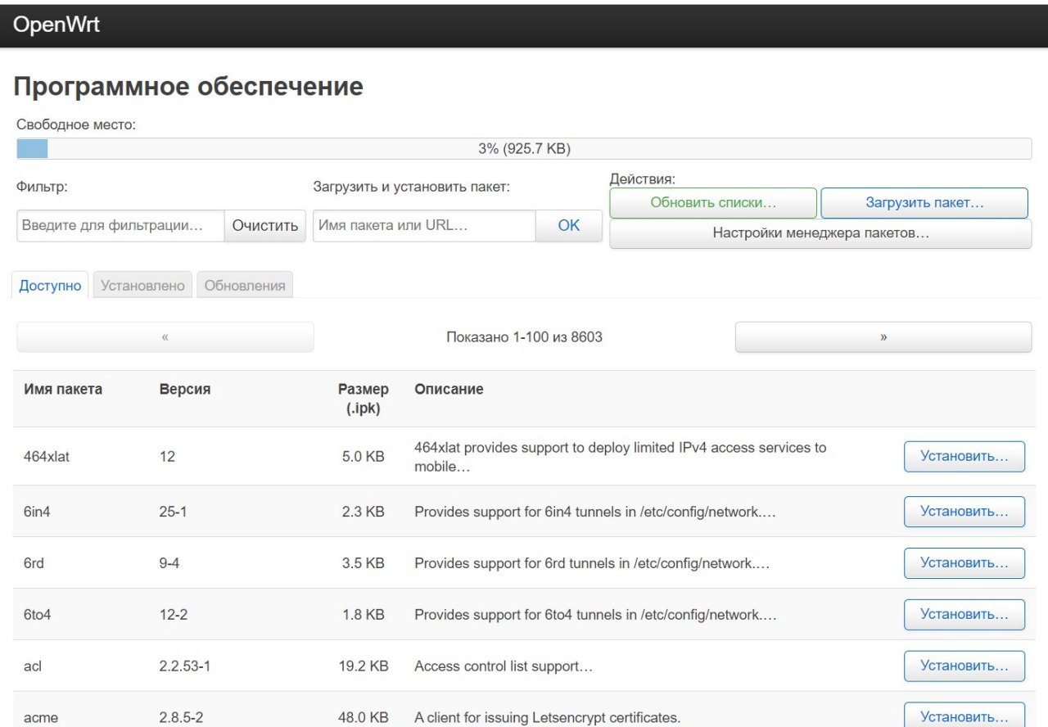Click version value 12-2
The width and height of the screenshot is (1048, 727).
(x=173, y=615)
